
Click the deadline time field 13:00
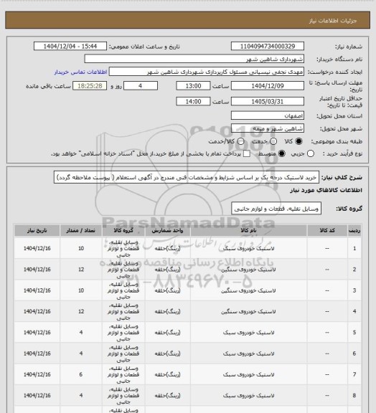tap(193, 86)
